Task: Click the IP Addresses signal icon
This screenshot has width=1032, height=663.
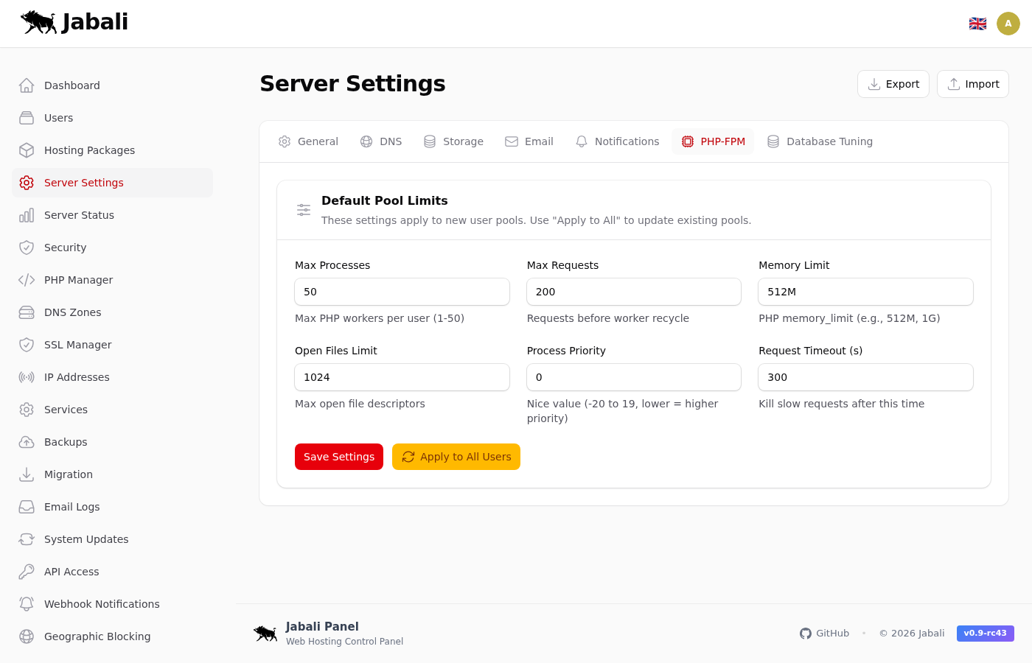Action: (x=27, y=377)
